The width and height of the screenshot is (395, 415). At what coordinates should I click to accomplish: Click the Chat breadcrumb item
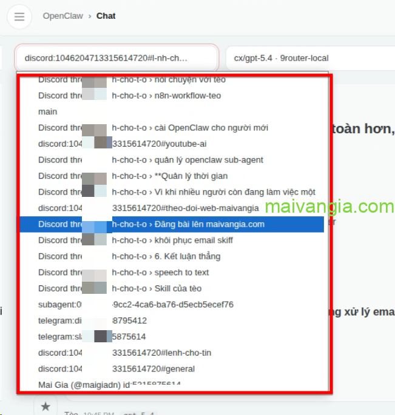[x=106, y=16]
